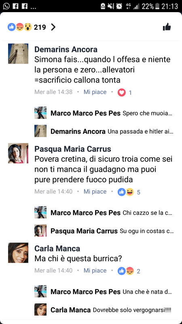Open Carla Manca's profile name link
Viewport: 182px width, 324px height.
(x=57, y=249)
